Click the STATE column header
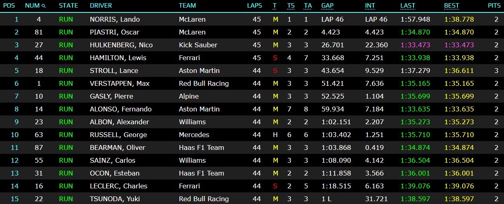Screen dimensions: 504x204 tap(69, 6)
